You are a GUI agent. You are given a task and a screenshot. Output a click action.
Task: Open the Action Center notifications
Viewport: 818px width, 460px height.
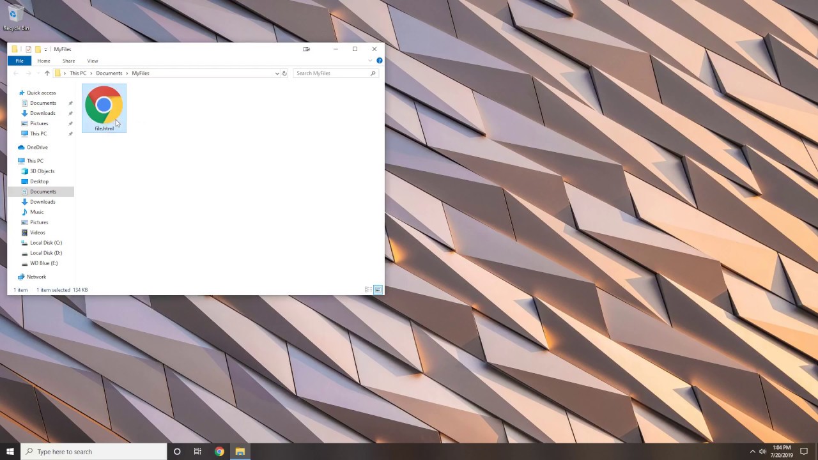805,452
